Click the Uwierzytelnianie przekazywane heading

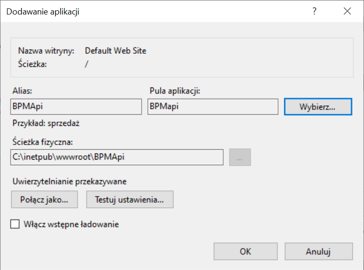pos(69,181)
